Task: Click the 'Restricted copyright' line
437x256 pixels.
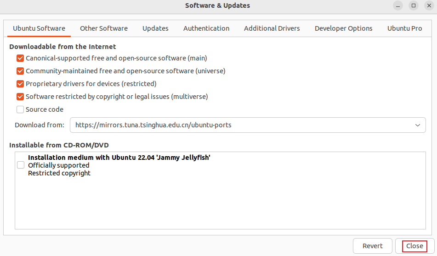Action: click(x=59, y=173)
